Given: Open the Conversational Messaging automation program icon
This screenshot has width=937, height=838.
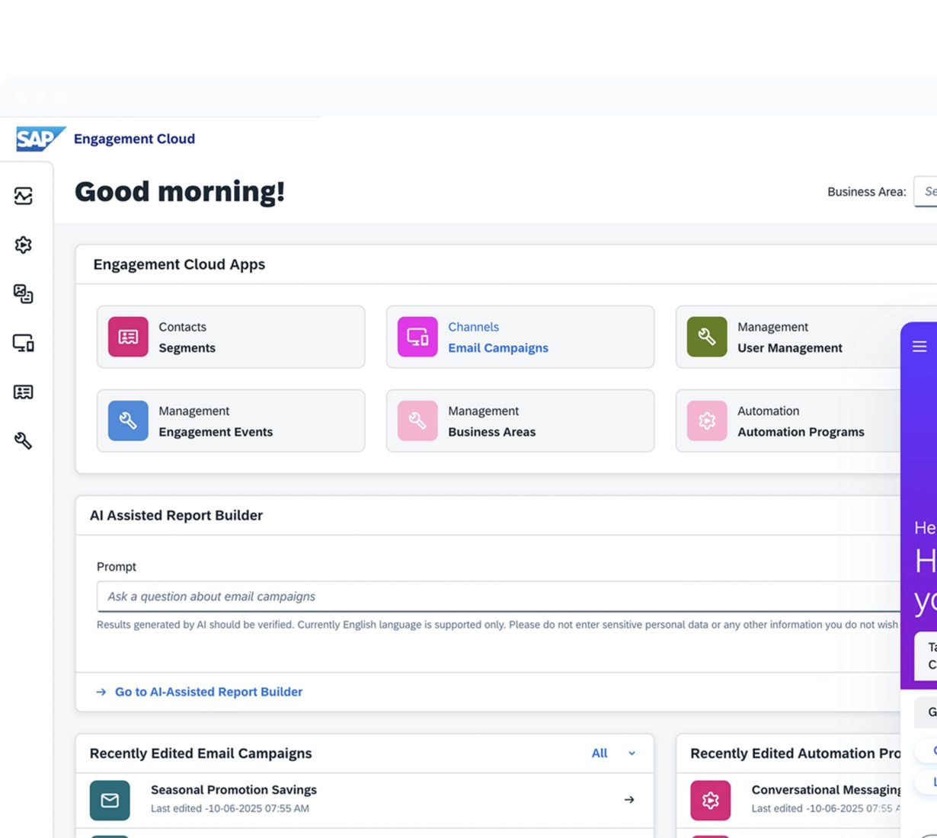Looking at the screenshot, I should [710, 800].
